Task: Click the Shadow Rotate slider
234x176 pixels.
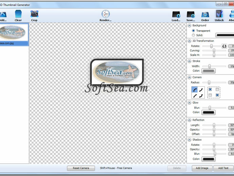Action: pyautogui.click(x=214, y=145)
